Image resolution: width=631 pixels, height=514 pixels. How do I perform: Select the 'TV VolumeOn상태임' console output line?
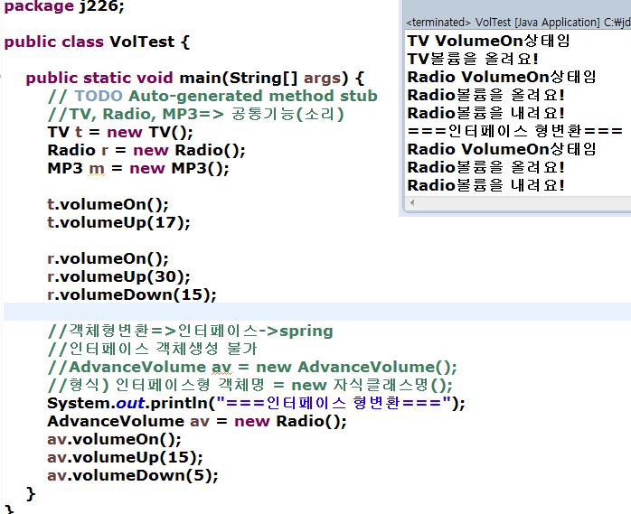pyautogui.click(x=488, y=41)
